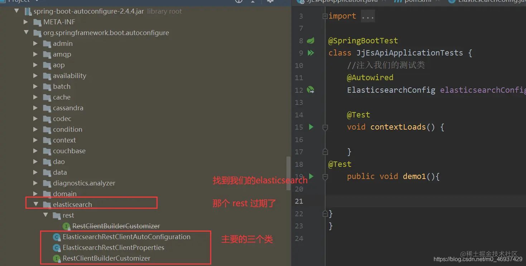This screenshot has height=266, width=526.
Task: Click the cache package folder icon
Action: (x=47, y=97)
